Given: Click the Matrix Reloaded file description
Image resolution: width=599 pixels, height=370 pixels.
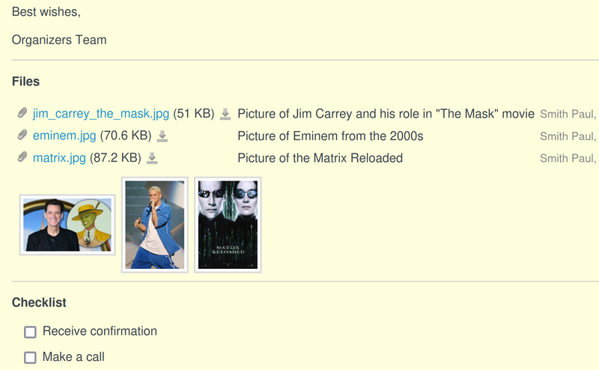Looking at the screenshot, I should 320,158.
